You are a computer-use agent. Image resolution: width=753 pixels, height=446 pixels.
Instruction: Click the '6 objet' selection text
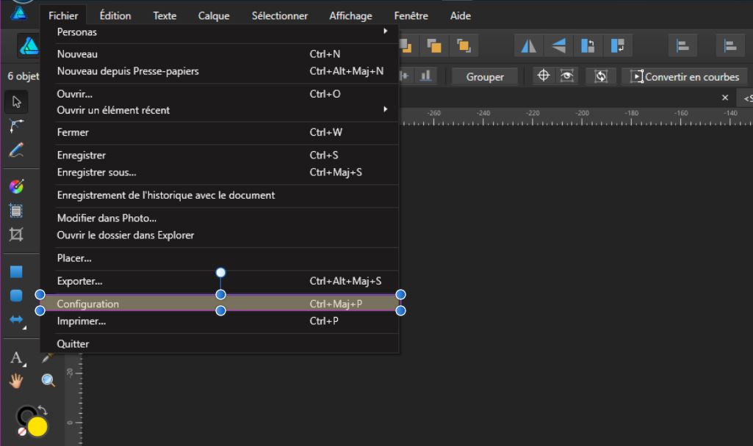pos(23,76)
